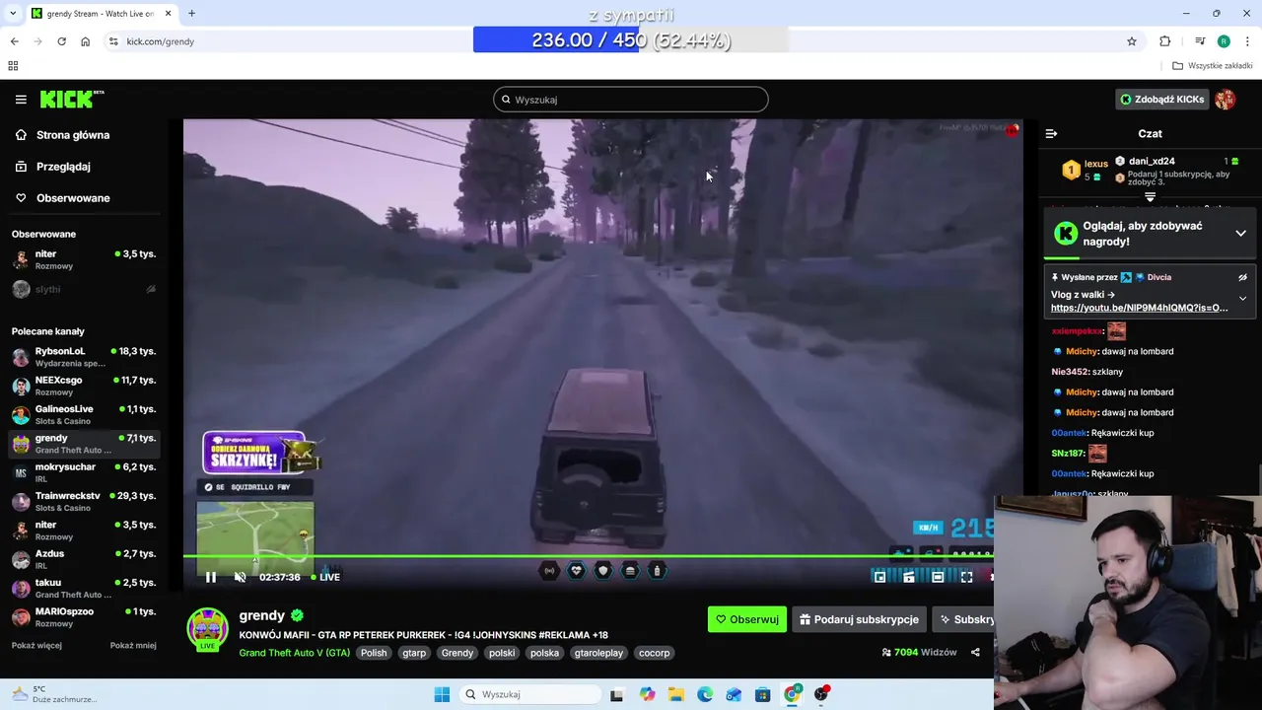Open Strona główna in sidebar

point(73,135)
